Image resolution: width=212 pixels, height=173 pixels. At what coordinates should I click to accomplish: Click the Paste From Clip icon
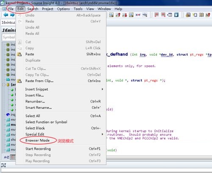(x=20, y=81)
